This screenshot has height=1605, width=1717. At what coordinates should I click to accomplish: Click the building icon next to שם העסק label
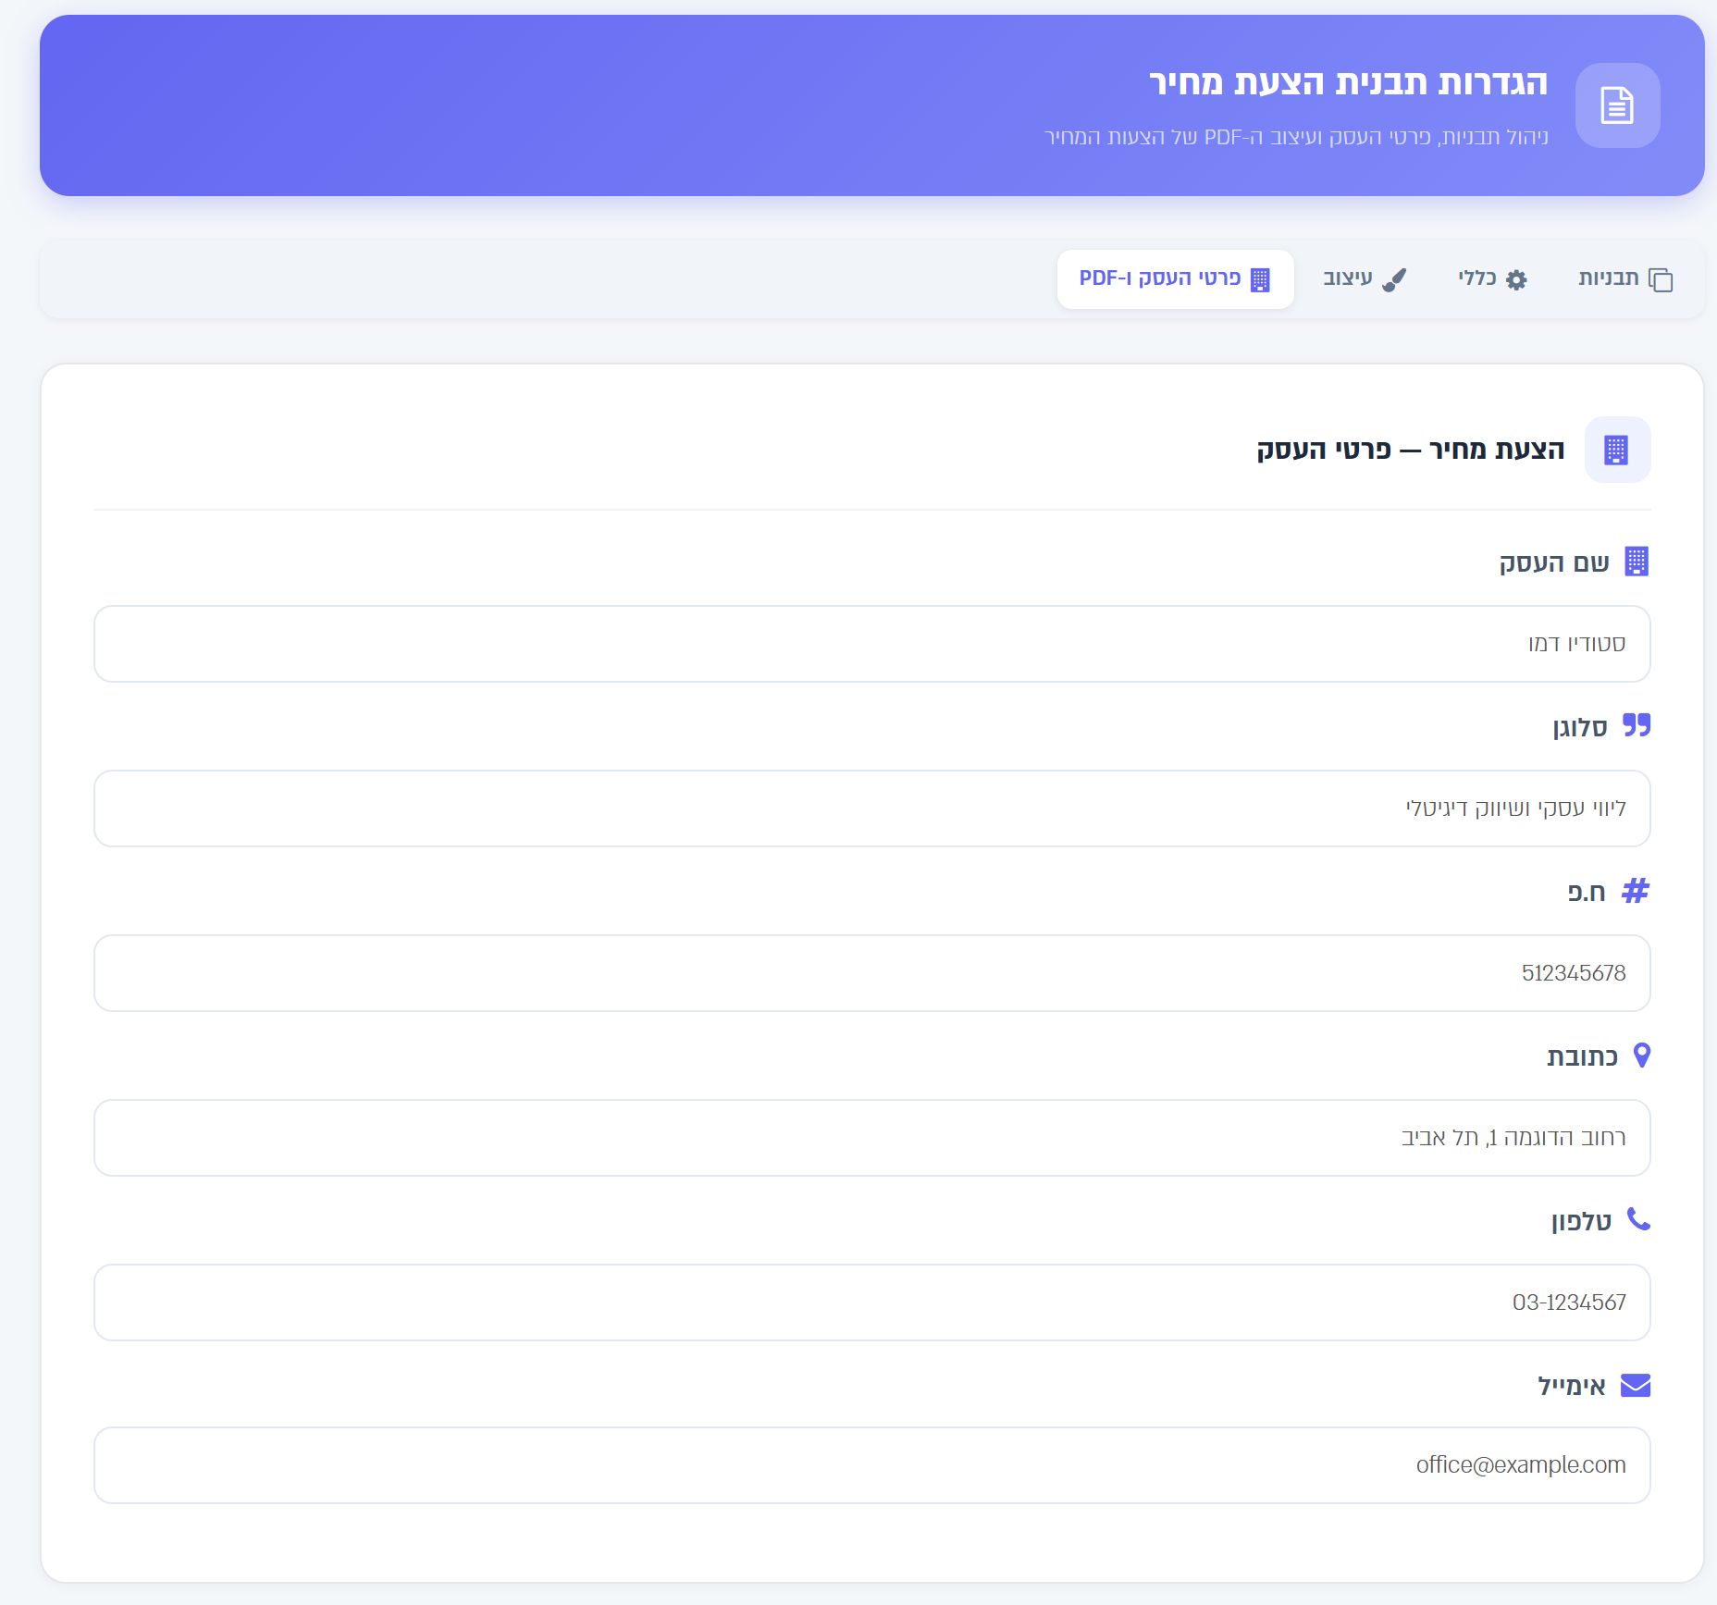click(x=1637, y=562)
